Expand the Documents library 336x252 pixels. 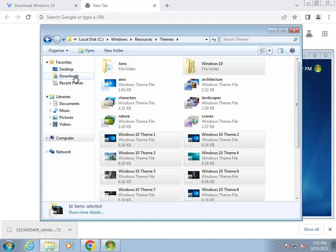pyautogui.click(x=50, y=104)
